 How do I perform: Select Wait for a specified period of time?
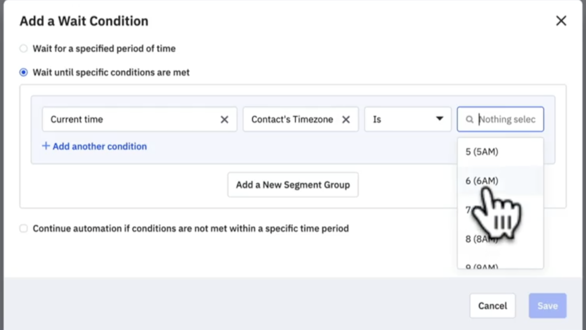point(23,49)
